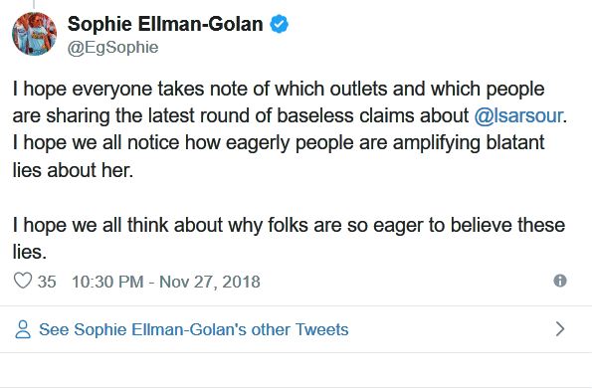The image size is (592, 389).
Task: Open Sophie Ellman-Golan's profile avatar
Action: [35, 34]
